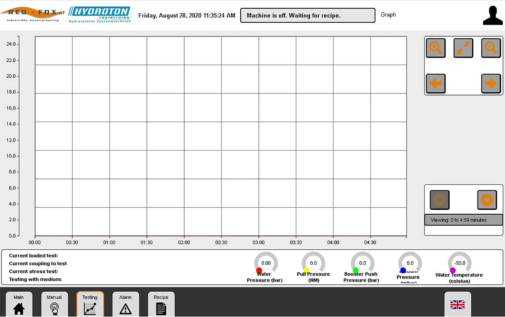Toggle green Booster Push Pressure dot

click(356, 270)
